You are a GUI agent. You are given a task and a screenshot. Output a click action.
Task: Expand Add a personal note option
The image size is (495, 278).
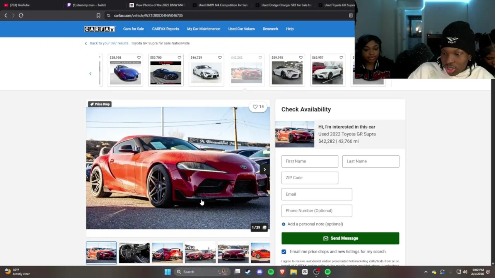[x=312, y=224]
